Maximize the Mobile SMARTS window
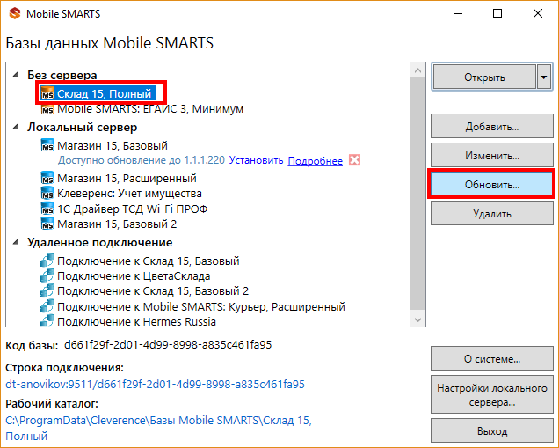The height and width of the screenshot is (448, 559). [x=497, y=13]
